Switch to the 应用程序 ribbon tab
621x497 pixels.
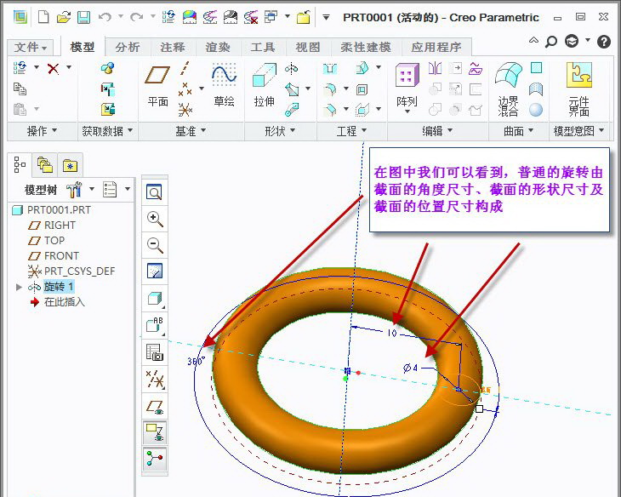436,47
